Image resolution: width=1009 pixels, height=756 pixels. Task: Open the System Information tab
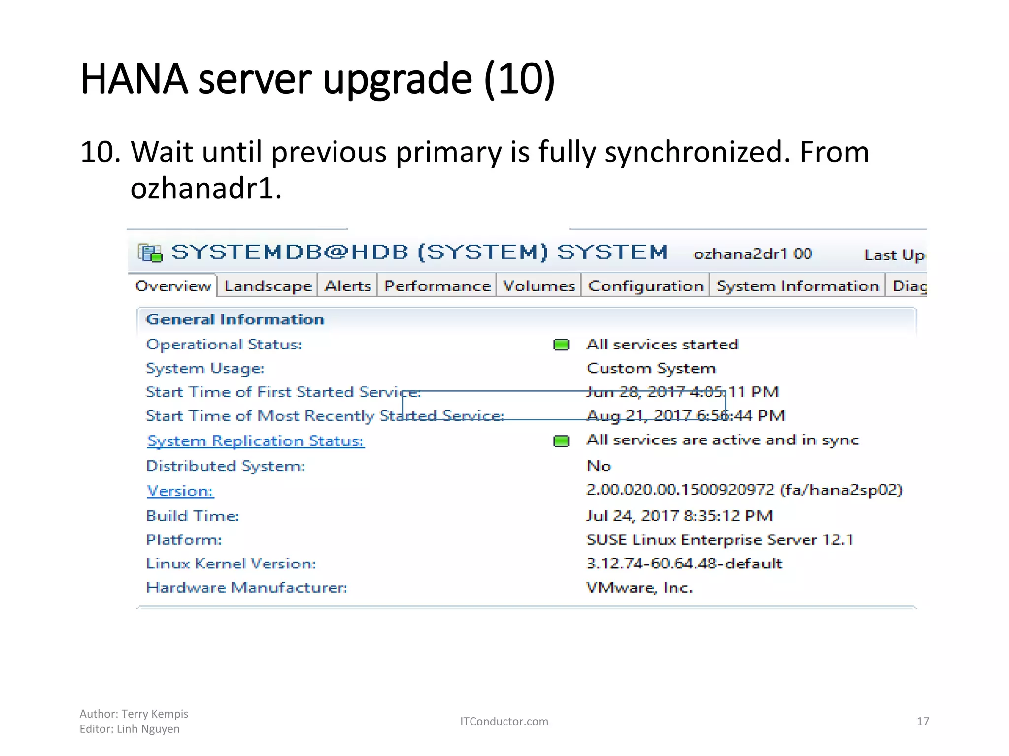pos(798,285)
